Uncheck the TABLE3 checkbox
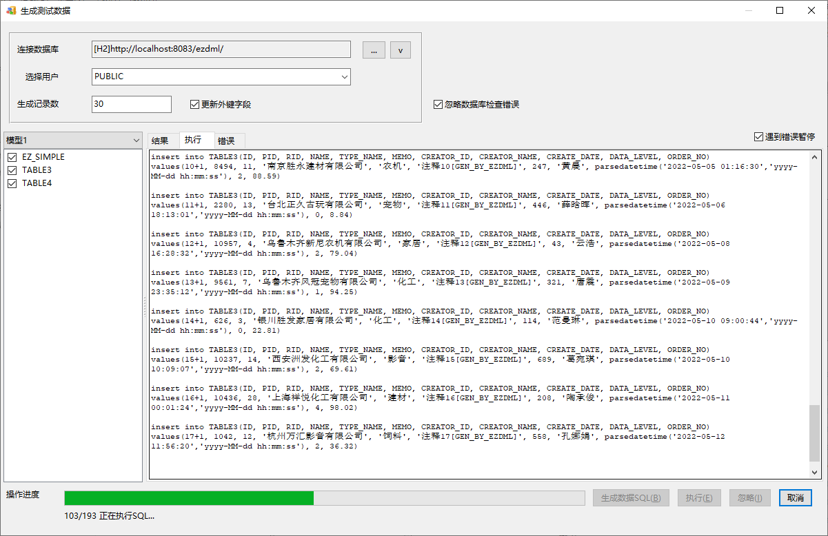The image size is (828, 536). coord(12,170)
